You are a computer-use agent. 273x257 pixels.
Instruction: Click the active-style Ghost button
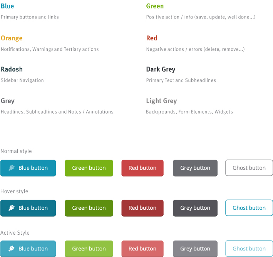click(x=249, y=249)
